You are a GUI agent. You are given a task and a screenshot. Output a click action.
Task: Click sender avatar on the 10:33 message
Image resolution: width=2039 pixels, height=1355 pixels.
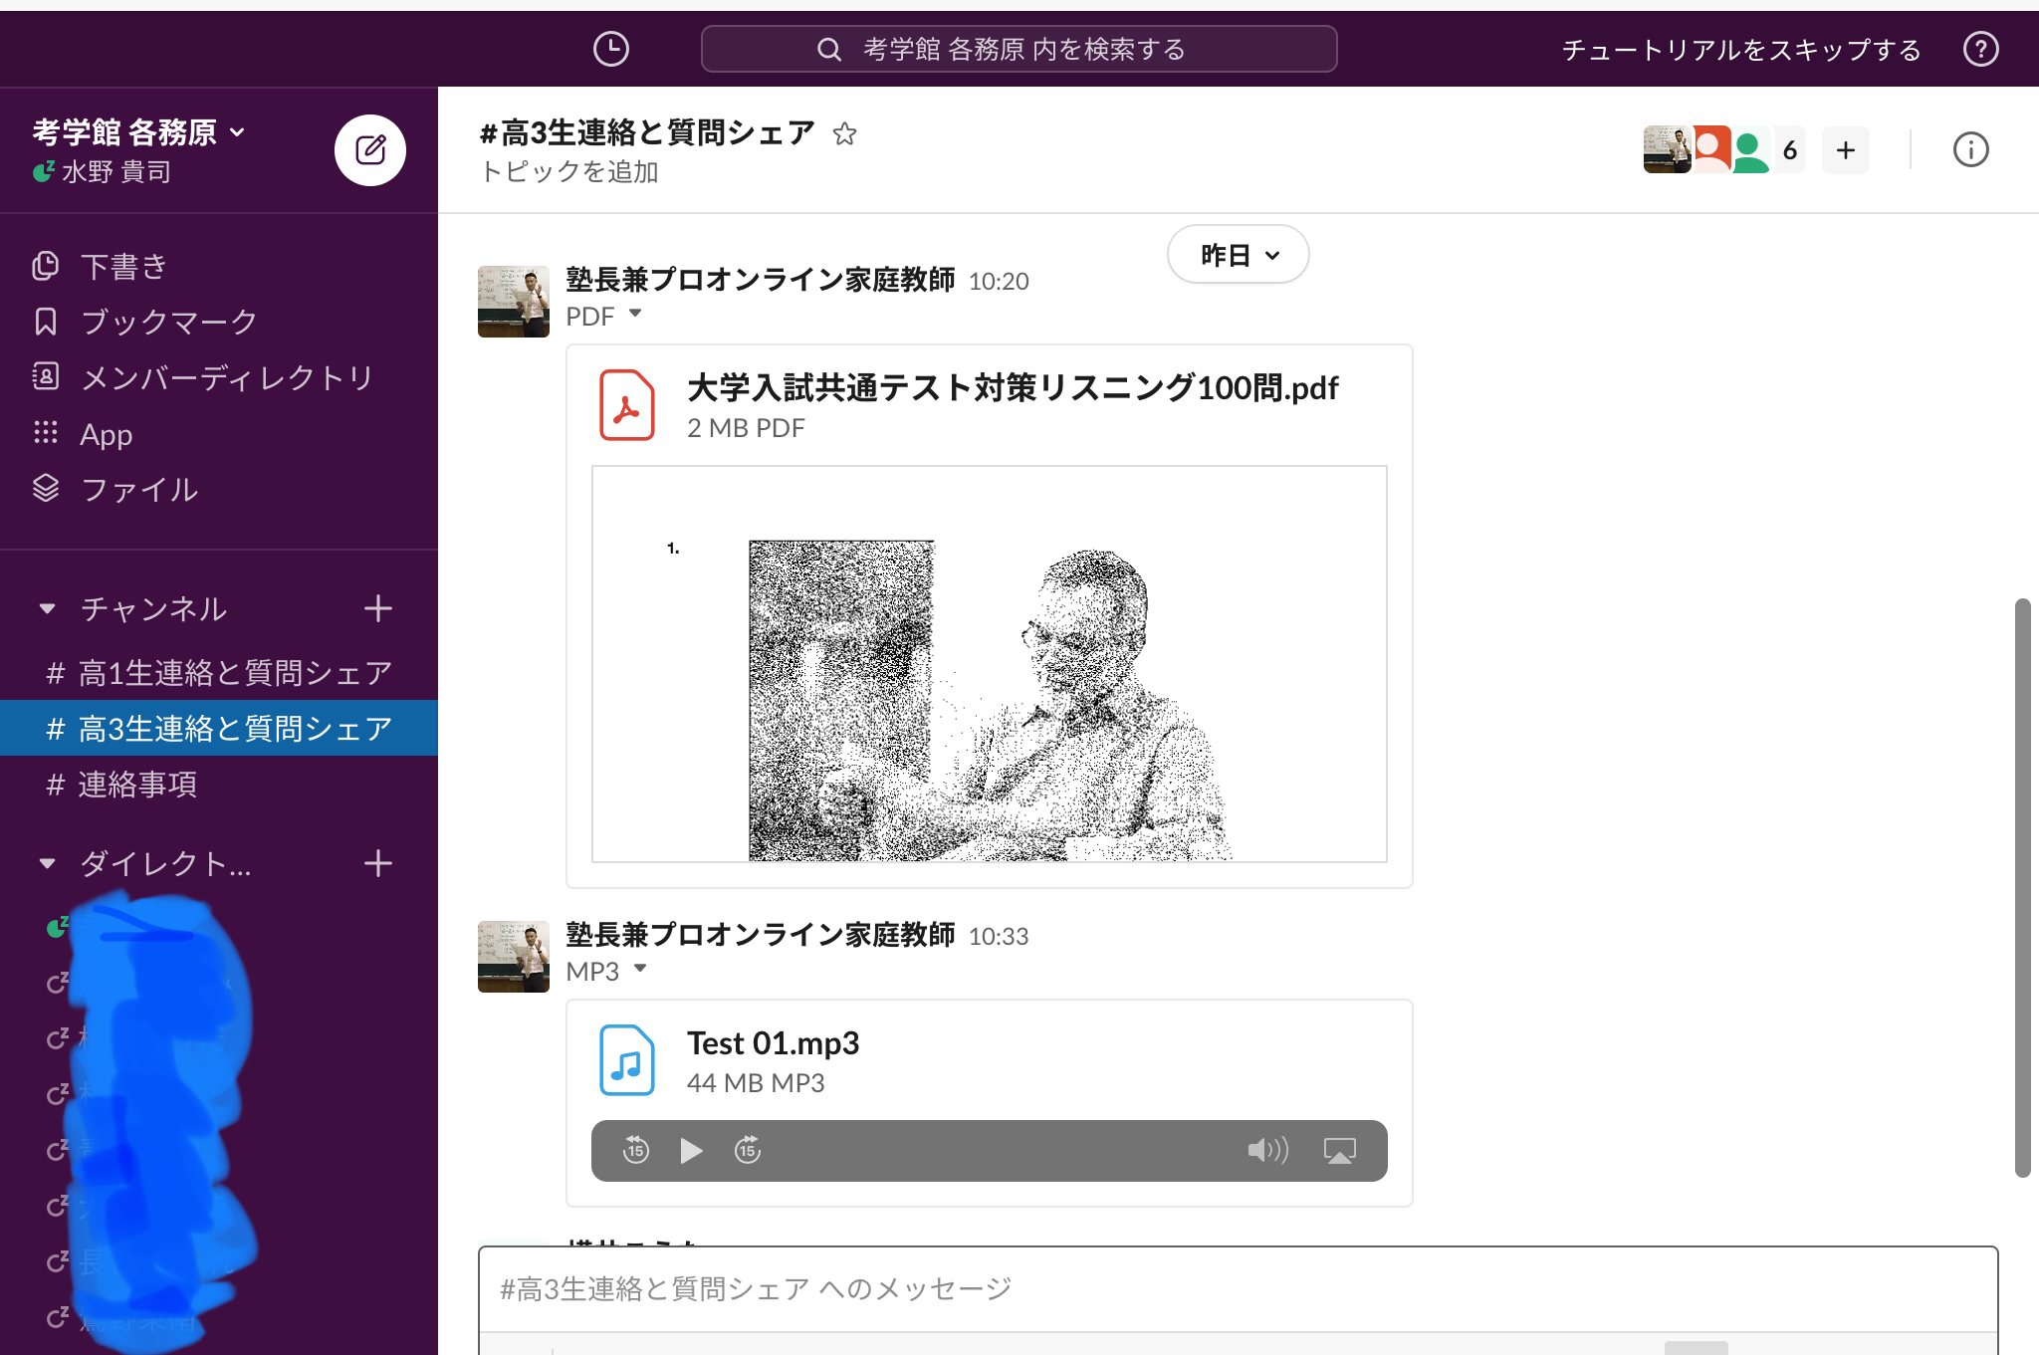coord(514,957)
